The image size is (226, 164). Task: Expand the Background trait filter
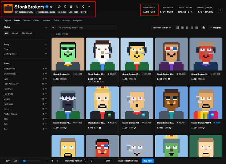[x=25, y=69]
